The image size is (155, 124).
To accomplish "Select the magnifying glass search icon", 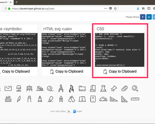I will (135, 88).
